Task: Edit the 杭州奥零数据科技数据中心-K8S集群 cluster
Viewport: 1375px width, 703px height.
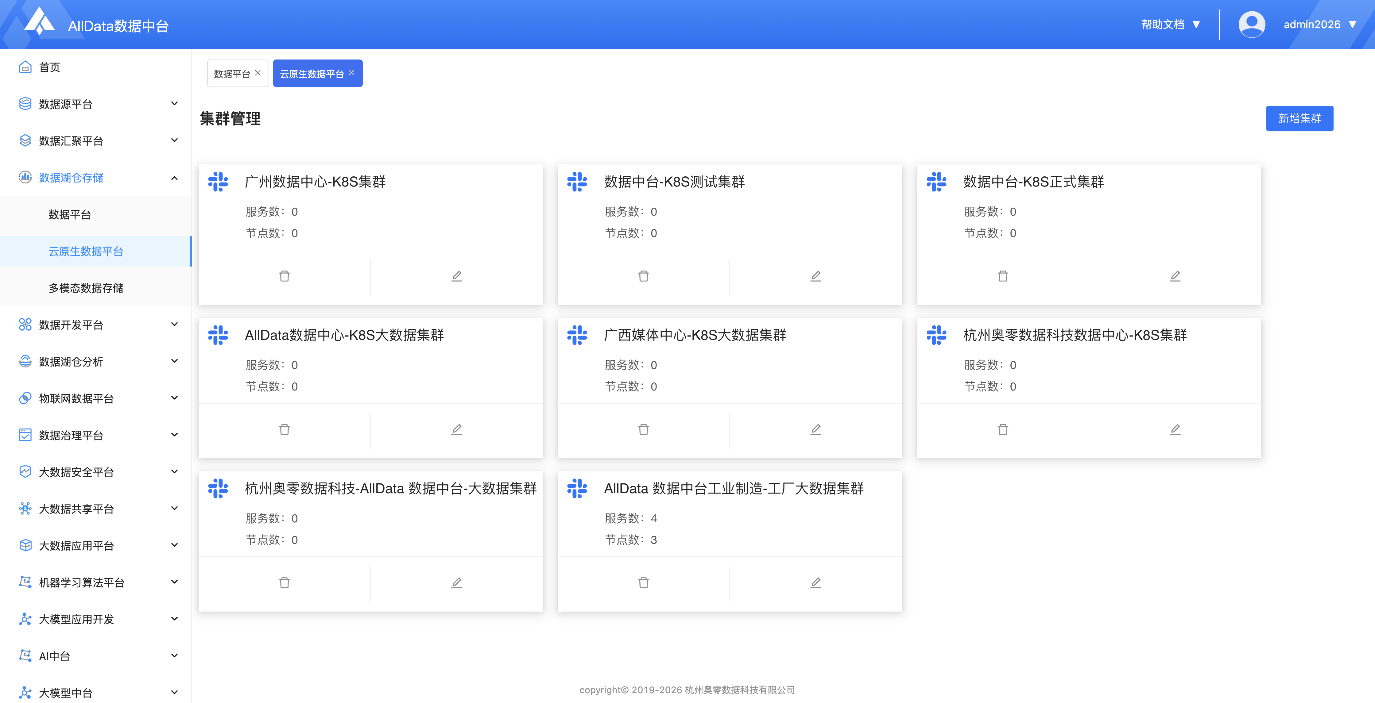Action: tap(1175, 429)
